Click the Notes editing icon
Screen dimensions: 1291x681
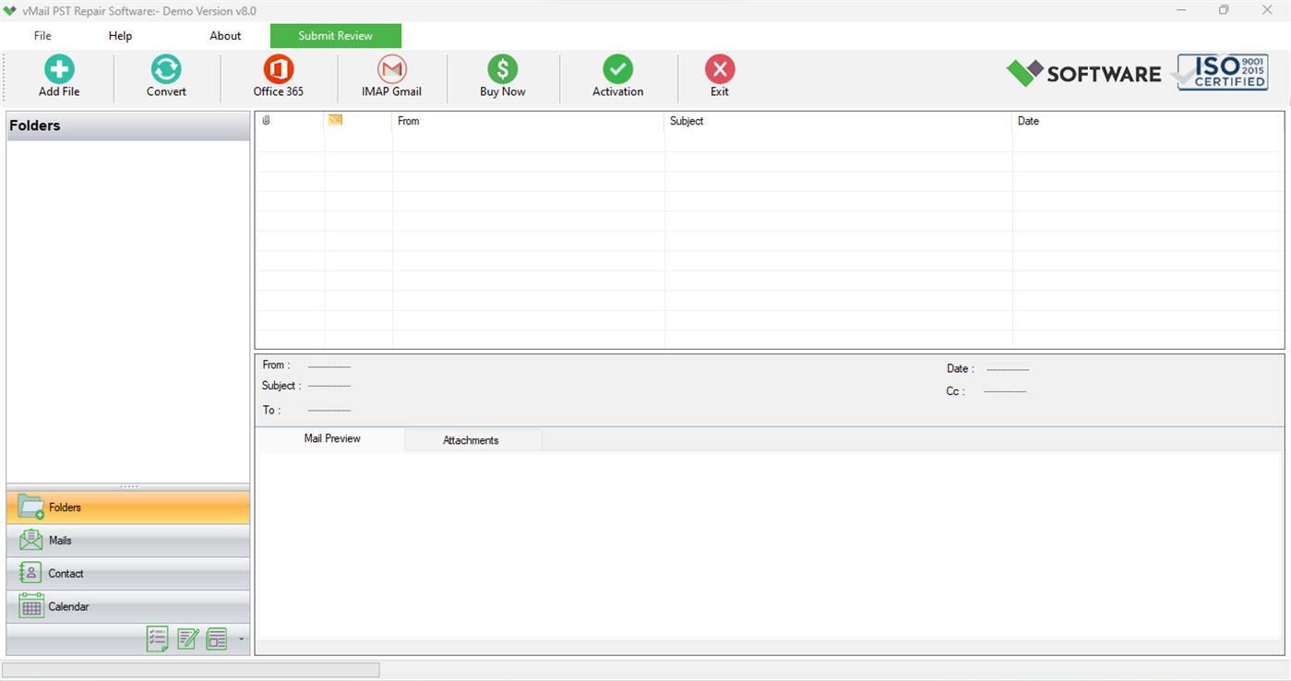point(188,639)
